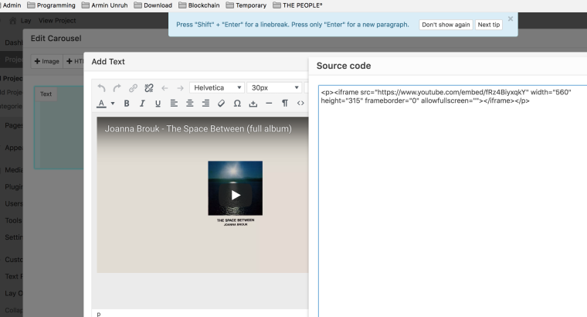587x317 pixels.
Task: Insert special character with omega icon
Action: (x=237, y=104)
